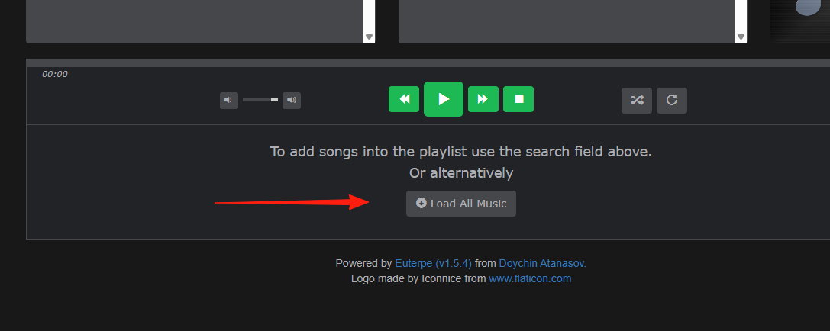
Task: Click the 00:00 elapsed time label
Action: click(x=55, y=75)
